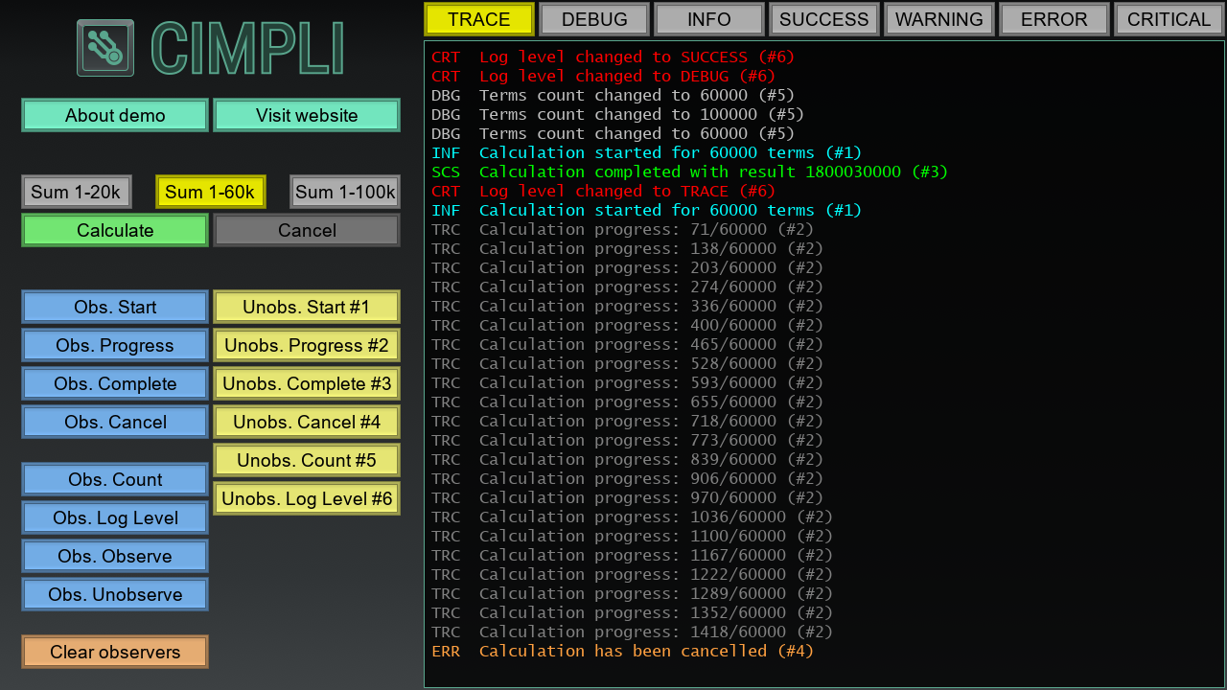This screenshot has width=1227, height=690.
Task: Click Unobs. Complete #3 button
Action: [x=307, y=383]
